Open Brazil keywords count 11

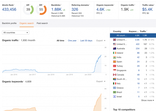tap(138, 92)
